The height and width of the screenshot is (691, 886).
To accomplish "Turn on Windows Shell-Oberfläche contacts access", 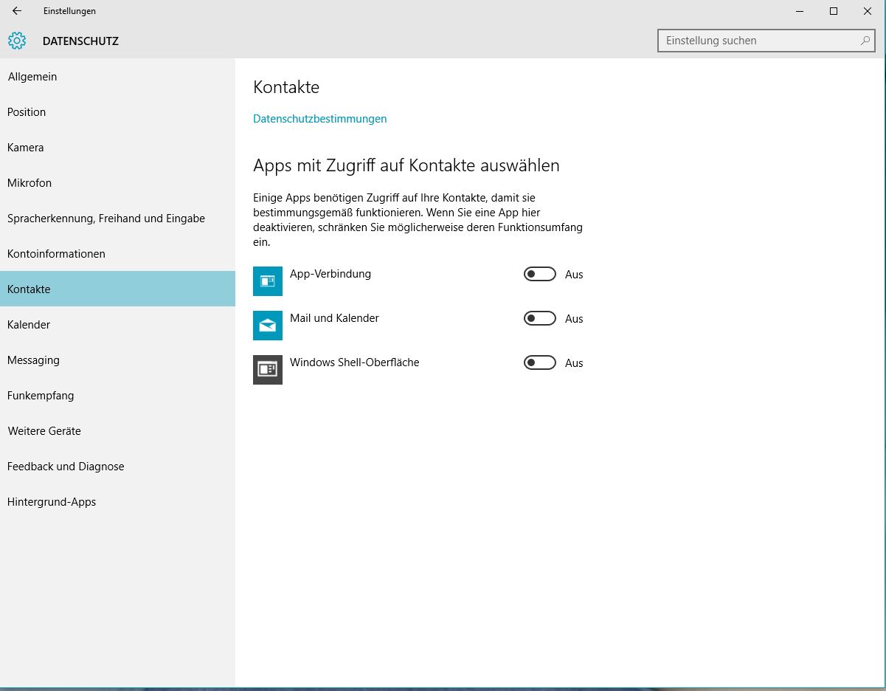I will pos(540,363).
